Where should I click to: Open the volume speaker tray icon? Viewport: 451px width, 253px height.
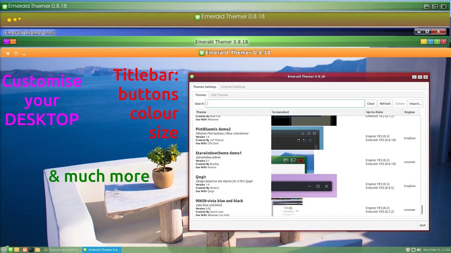tap(419, 250)
